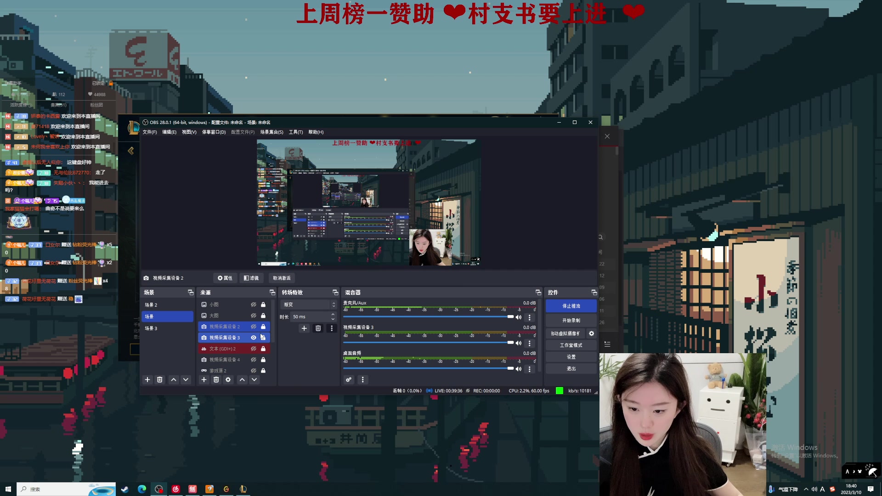Open the 工具(T) menu
Screen dimensions: 882x496
tap(296, 132)
